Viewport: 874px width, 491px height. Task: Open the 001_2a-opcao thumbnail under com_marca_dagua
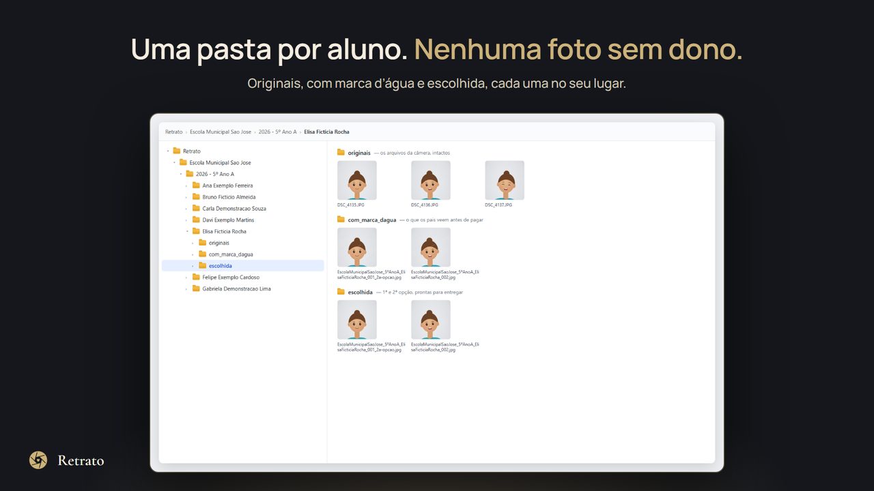coord(357,247)
